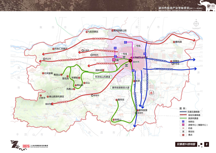Screen dimensions: 216x153
Task: Select the 飞龙顶景区 scenic spot marker
Action: [x=86, y=32]
